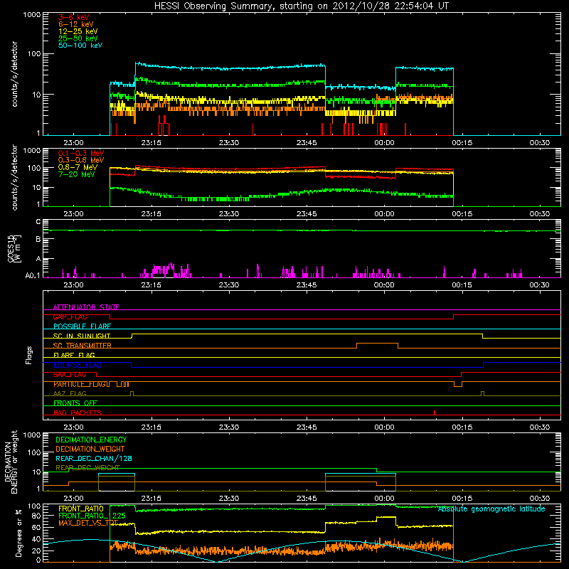569x569 pixels.
Task: Select the SAA_FLAG label
Action: click(70, 375)
